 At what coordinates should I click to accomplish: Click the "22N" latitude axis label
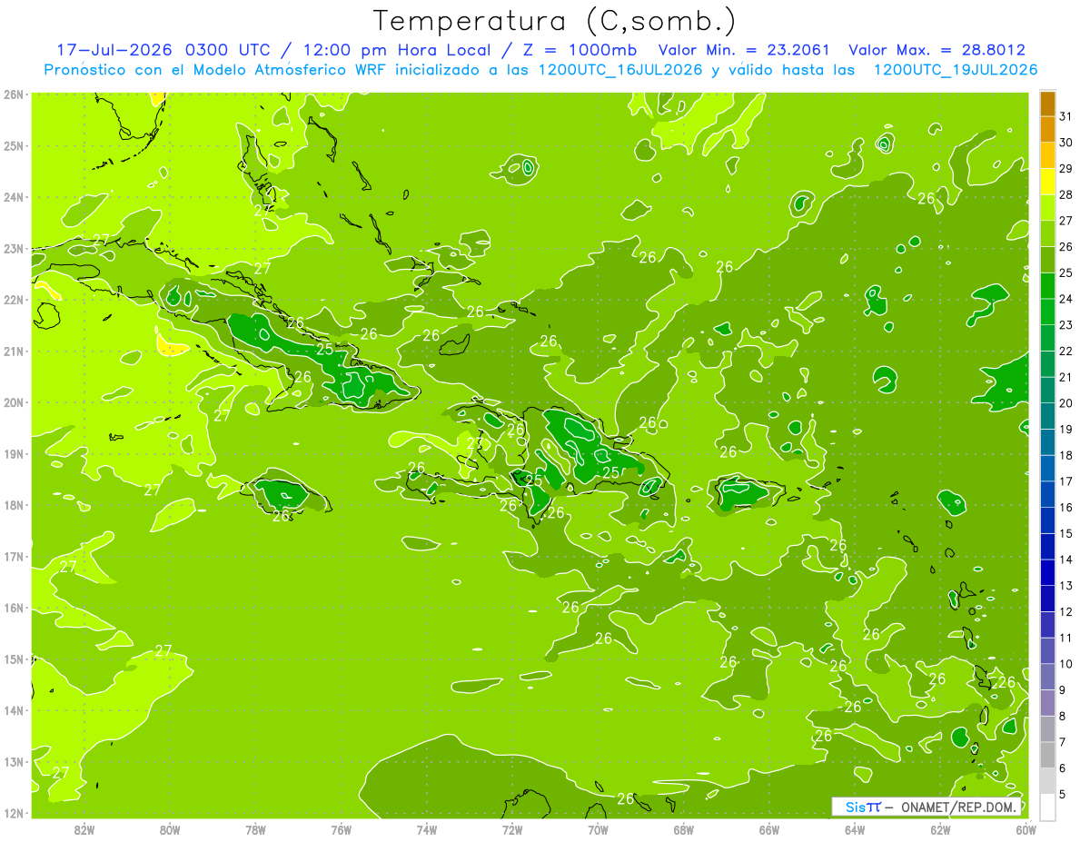tap(14, 300)
